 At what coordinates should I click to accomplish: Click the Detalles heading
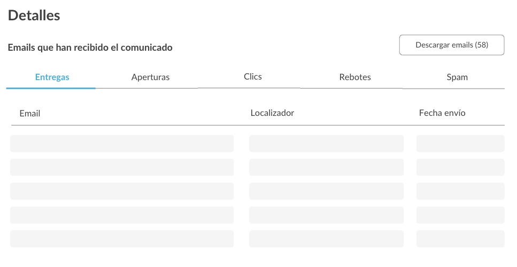34,15
